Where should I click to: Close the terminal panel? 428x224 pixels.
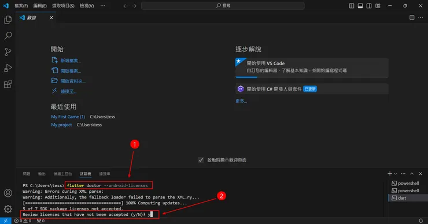point(420,174)
